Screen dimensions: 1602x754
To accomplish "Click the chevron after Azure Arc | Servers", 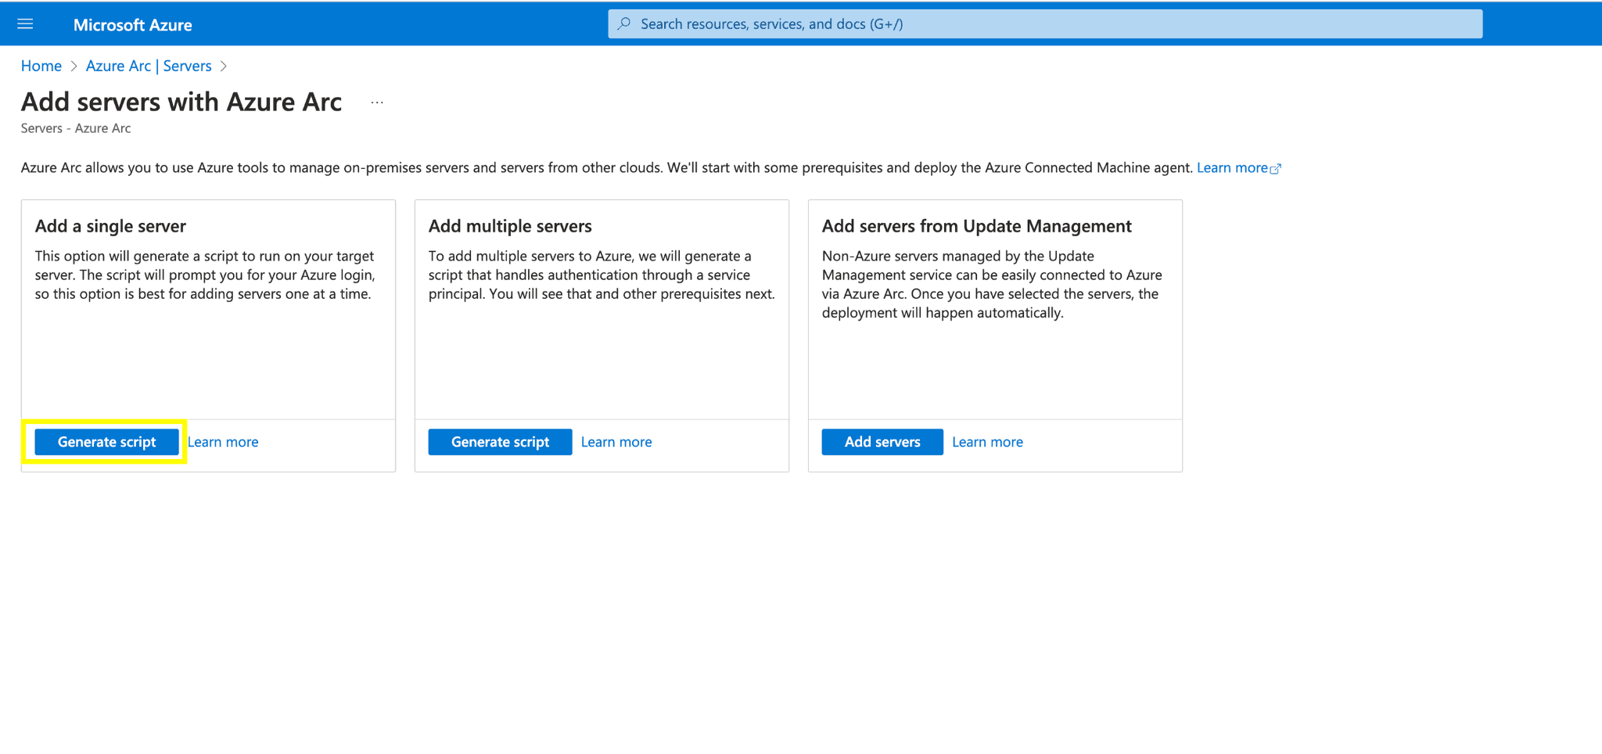I will click(224, 66).
